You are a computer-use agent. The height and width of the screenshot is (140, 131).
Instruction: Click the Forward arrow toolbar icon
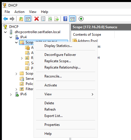[12, 19]
